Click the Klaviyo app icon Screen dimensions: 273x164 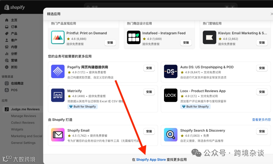point(210,37)
